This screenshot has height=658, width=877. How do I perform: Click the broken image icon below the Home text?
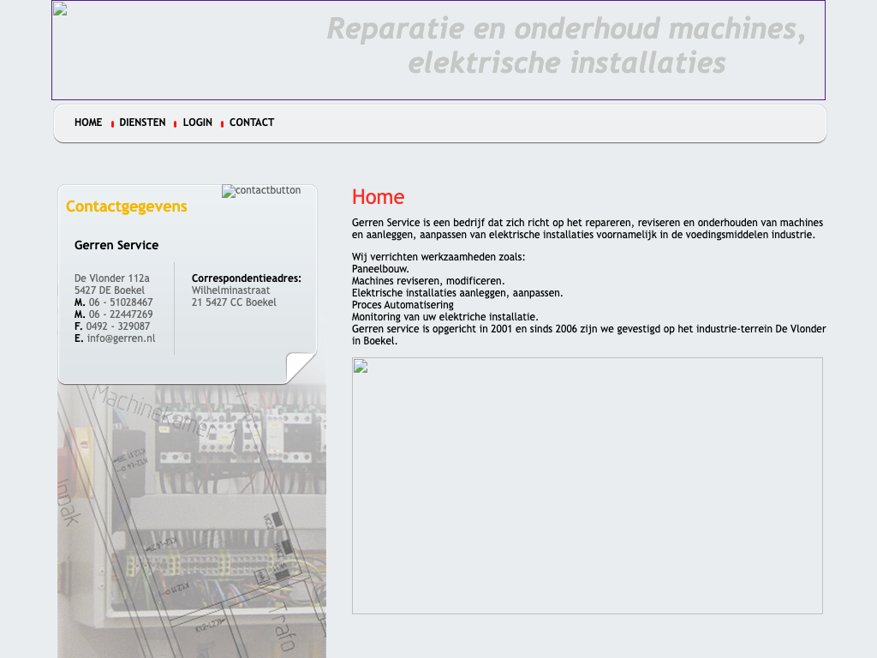pos(361,367)
